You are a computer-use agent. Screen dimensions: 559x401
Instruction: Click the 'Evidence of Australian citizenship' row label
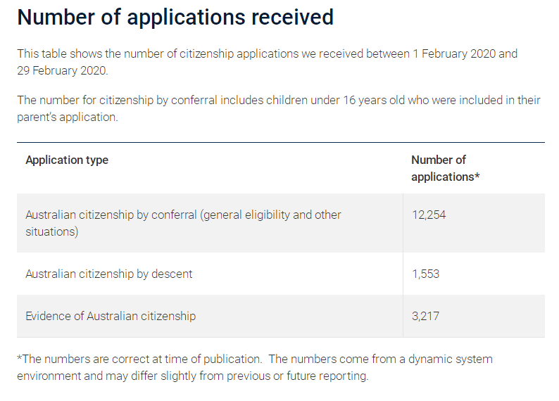pos(111,316)
